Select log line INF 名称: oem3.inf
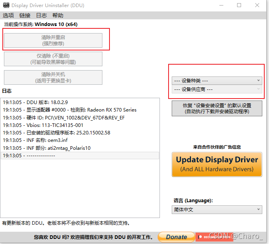This screenshot has height=244, width=269. pyautogui.click(x=80, y=140)
